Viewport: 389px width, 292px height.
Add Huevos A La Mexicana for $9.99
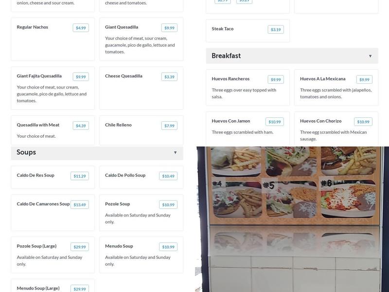pyautogui.click(x=364, y=79)
